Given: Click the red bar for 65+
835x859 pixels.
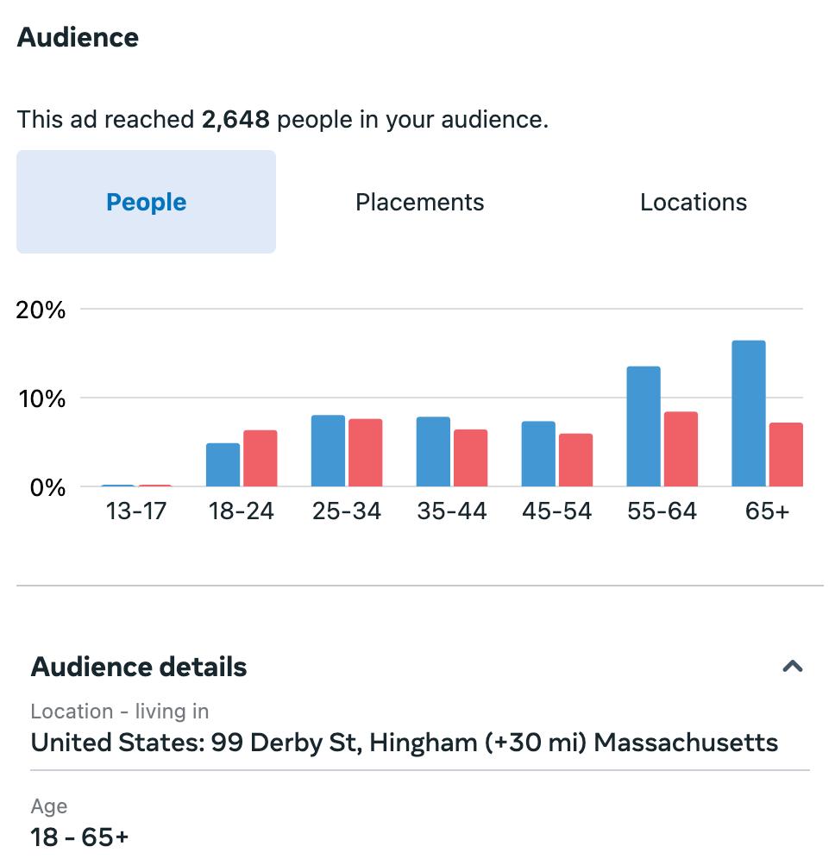Looking at the screenshot, I should (786, 455).
